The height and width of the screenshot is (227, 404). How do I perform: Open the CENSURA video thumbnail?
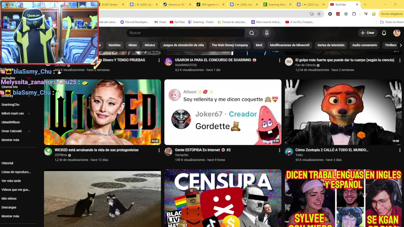point(223,198)
